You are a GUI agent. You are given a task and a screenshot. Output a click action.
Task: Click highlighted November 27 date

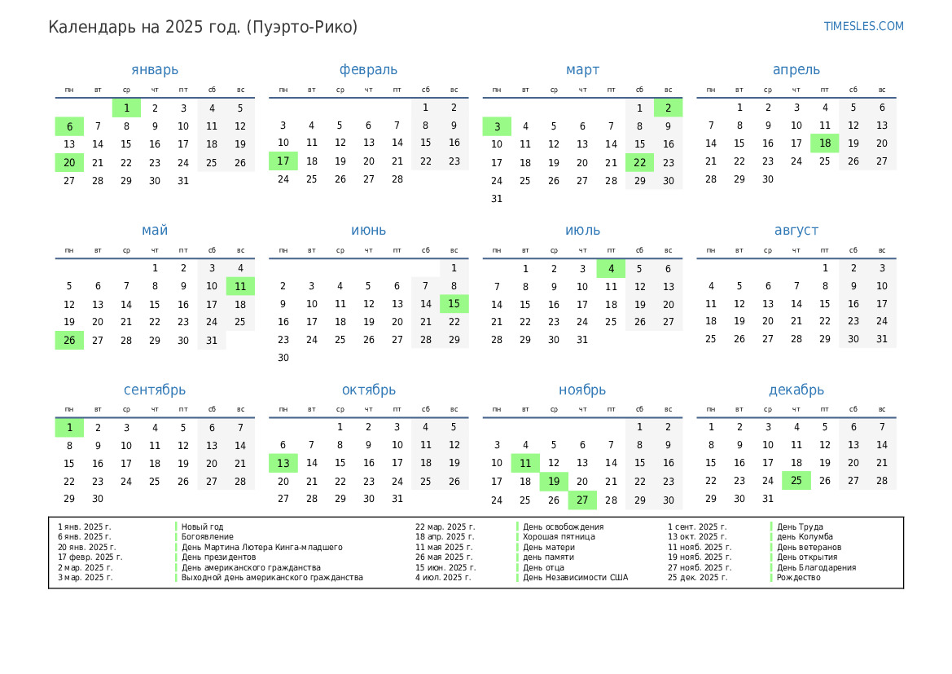coord(582,500)
